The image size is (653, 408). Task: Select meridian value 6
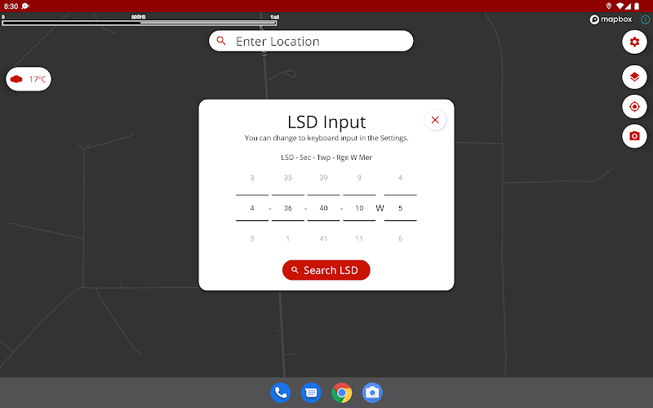point(400,239)
